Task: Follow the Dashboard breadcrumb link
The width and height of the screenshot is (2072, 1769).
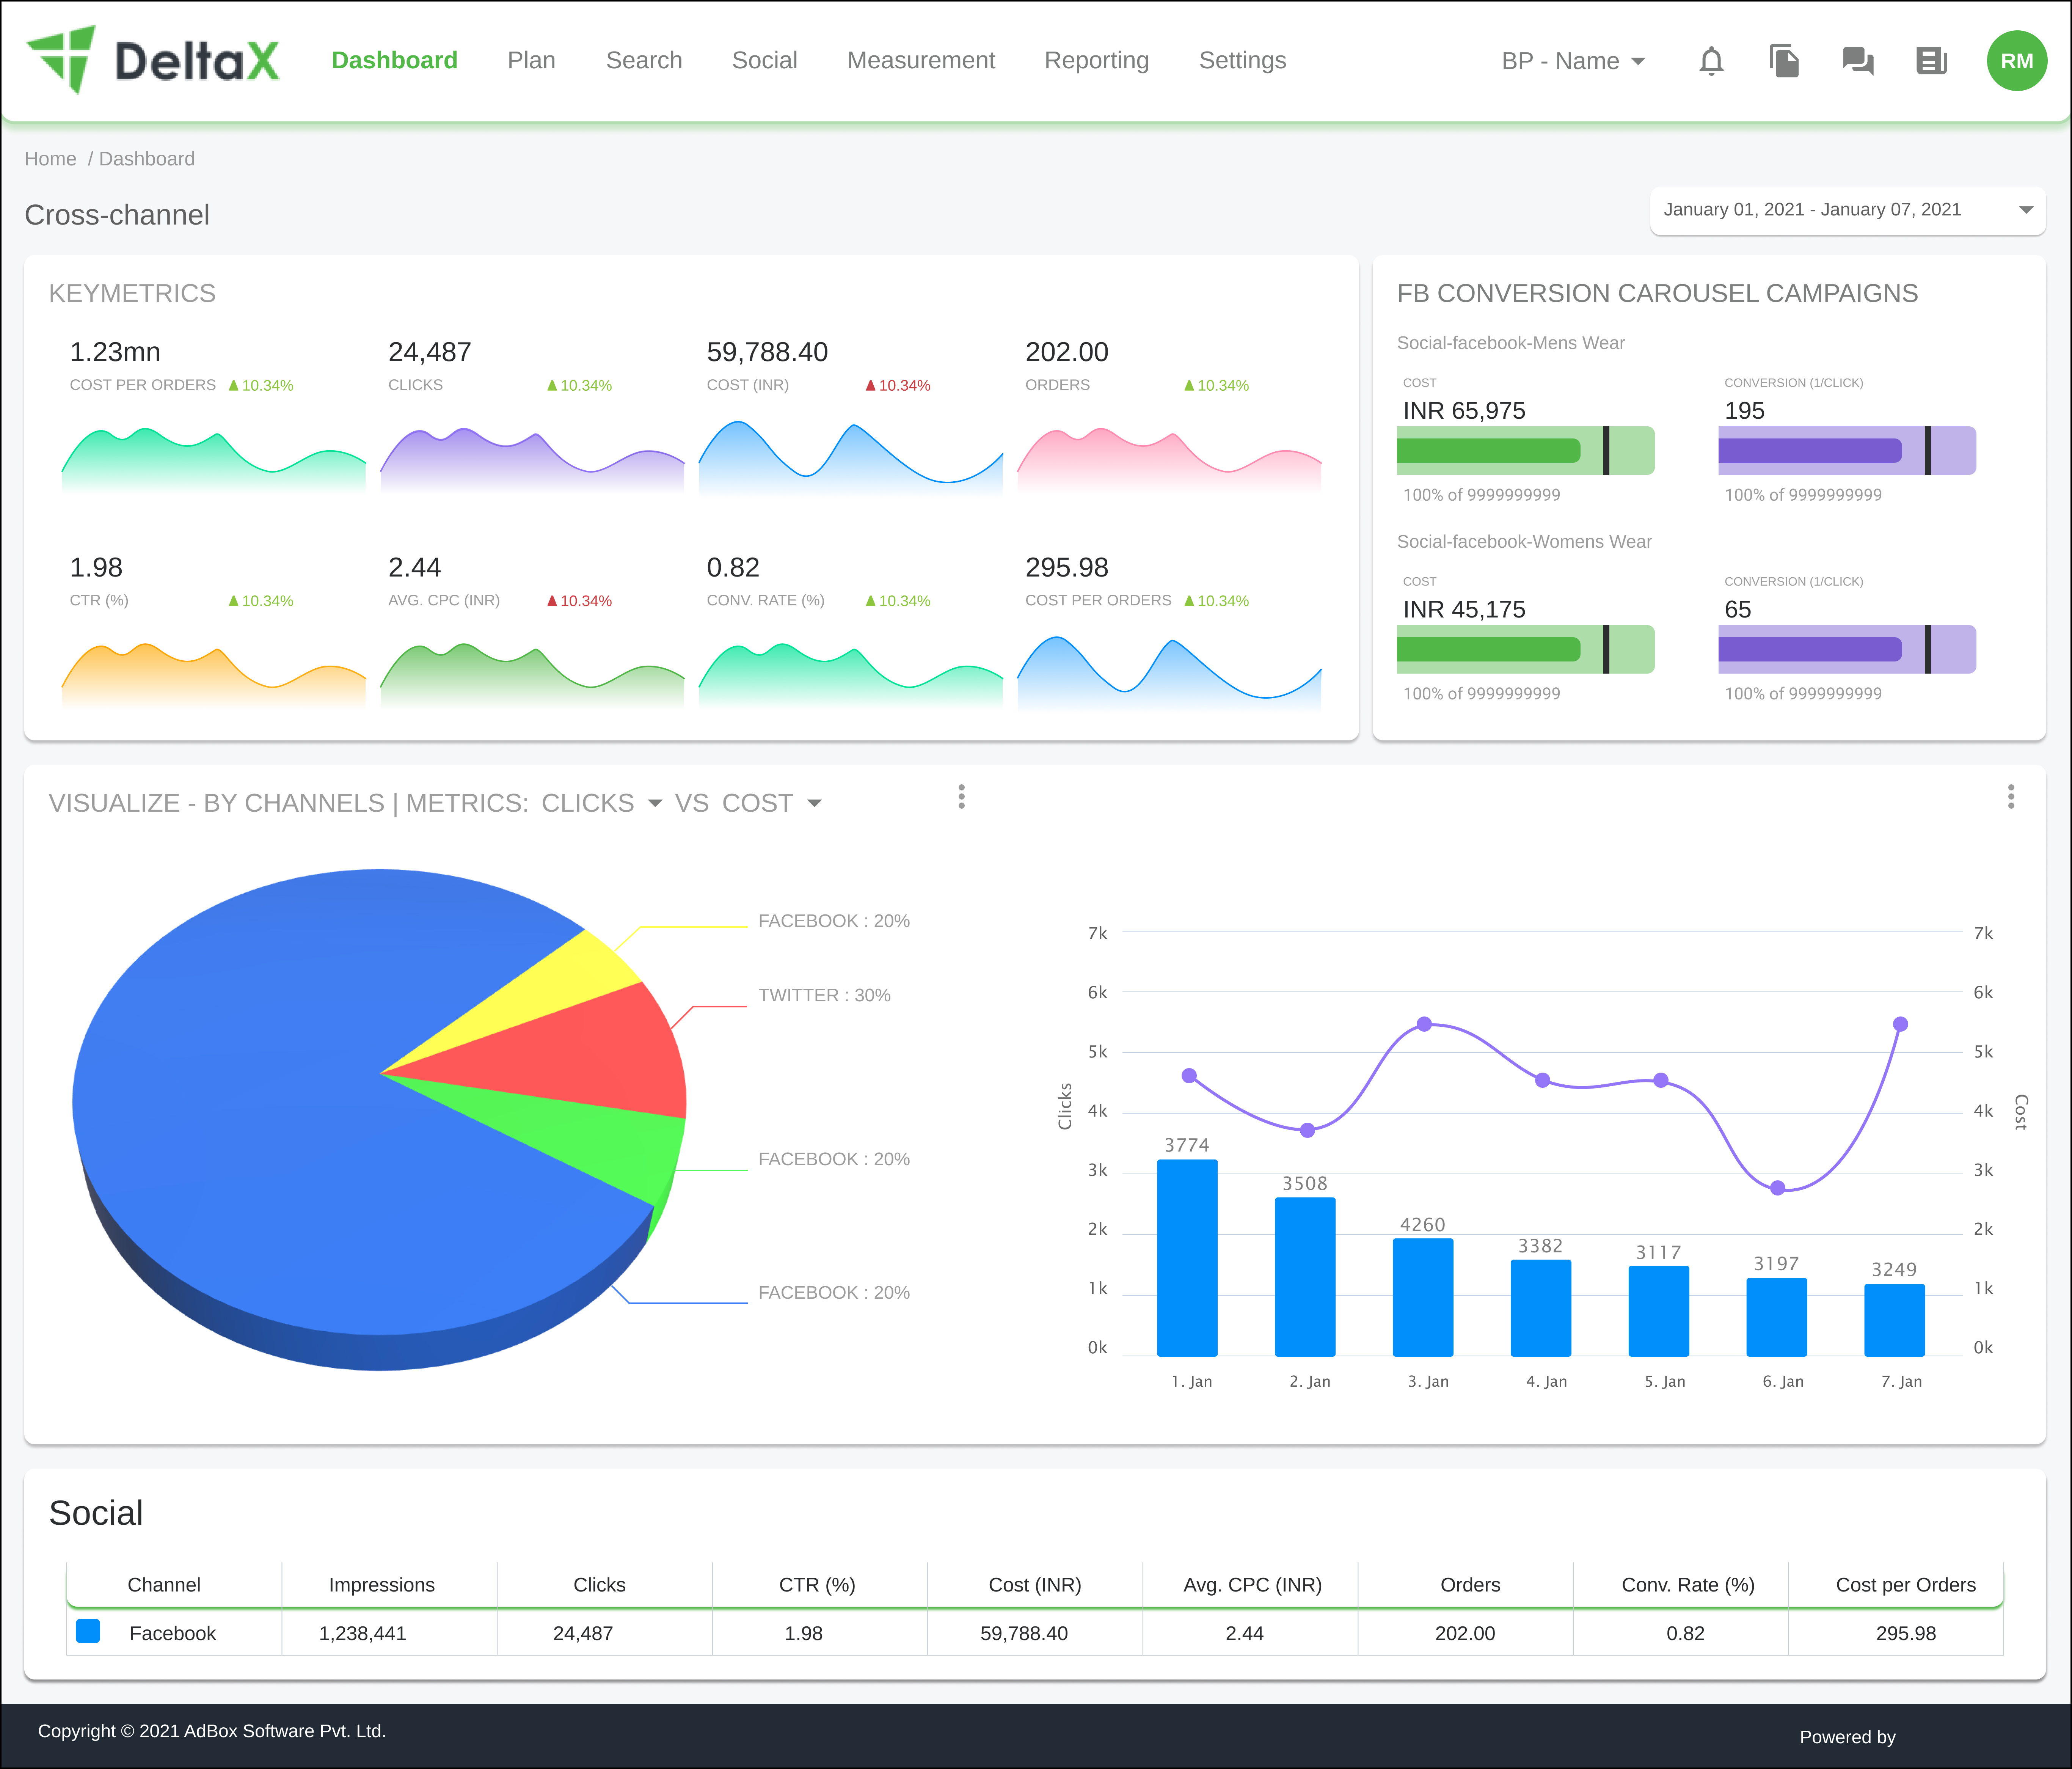Action: pos(147,159)
